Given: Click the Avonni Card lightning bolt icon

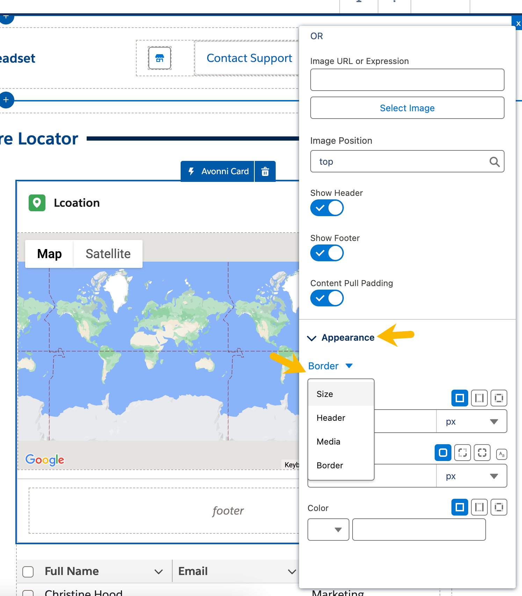Looking at the screenshot, I should tap(191, 171).
